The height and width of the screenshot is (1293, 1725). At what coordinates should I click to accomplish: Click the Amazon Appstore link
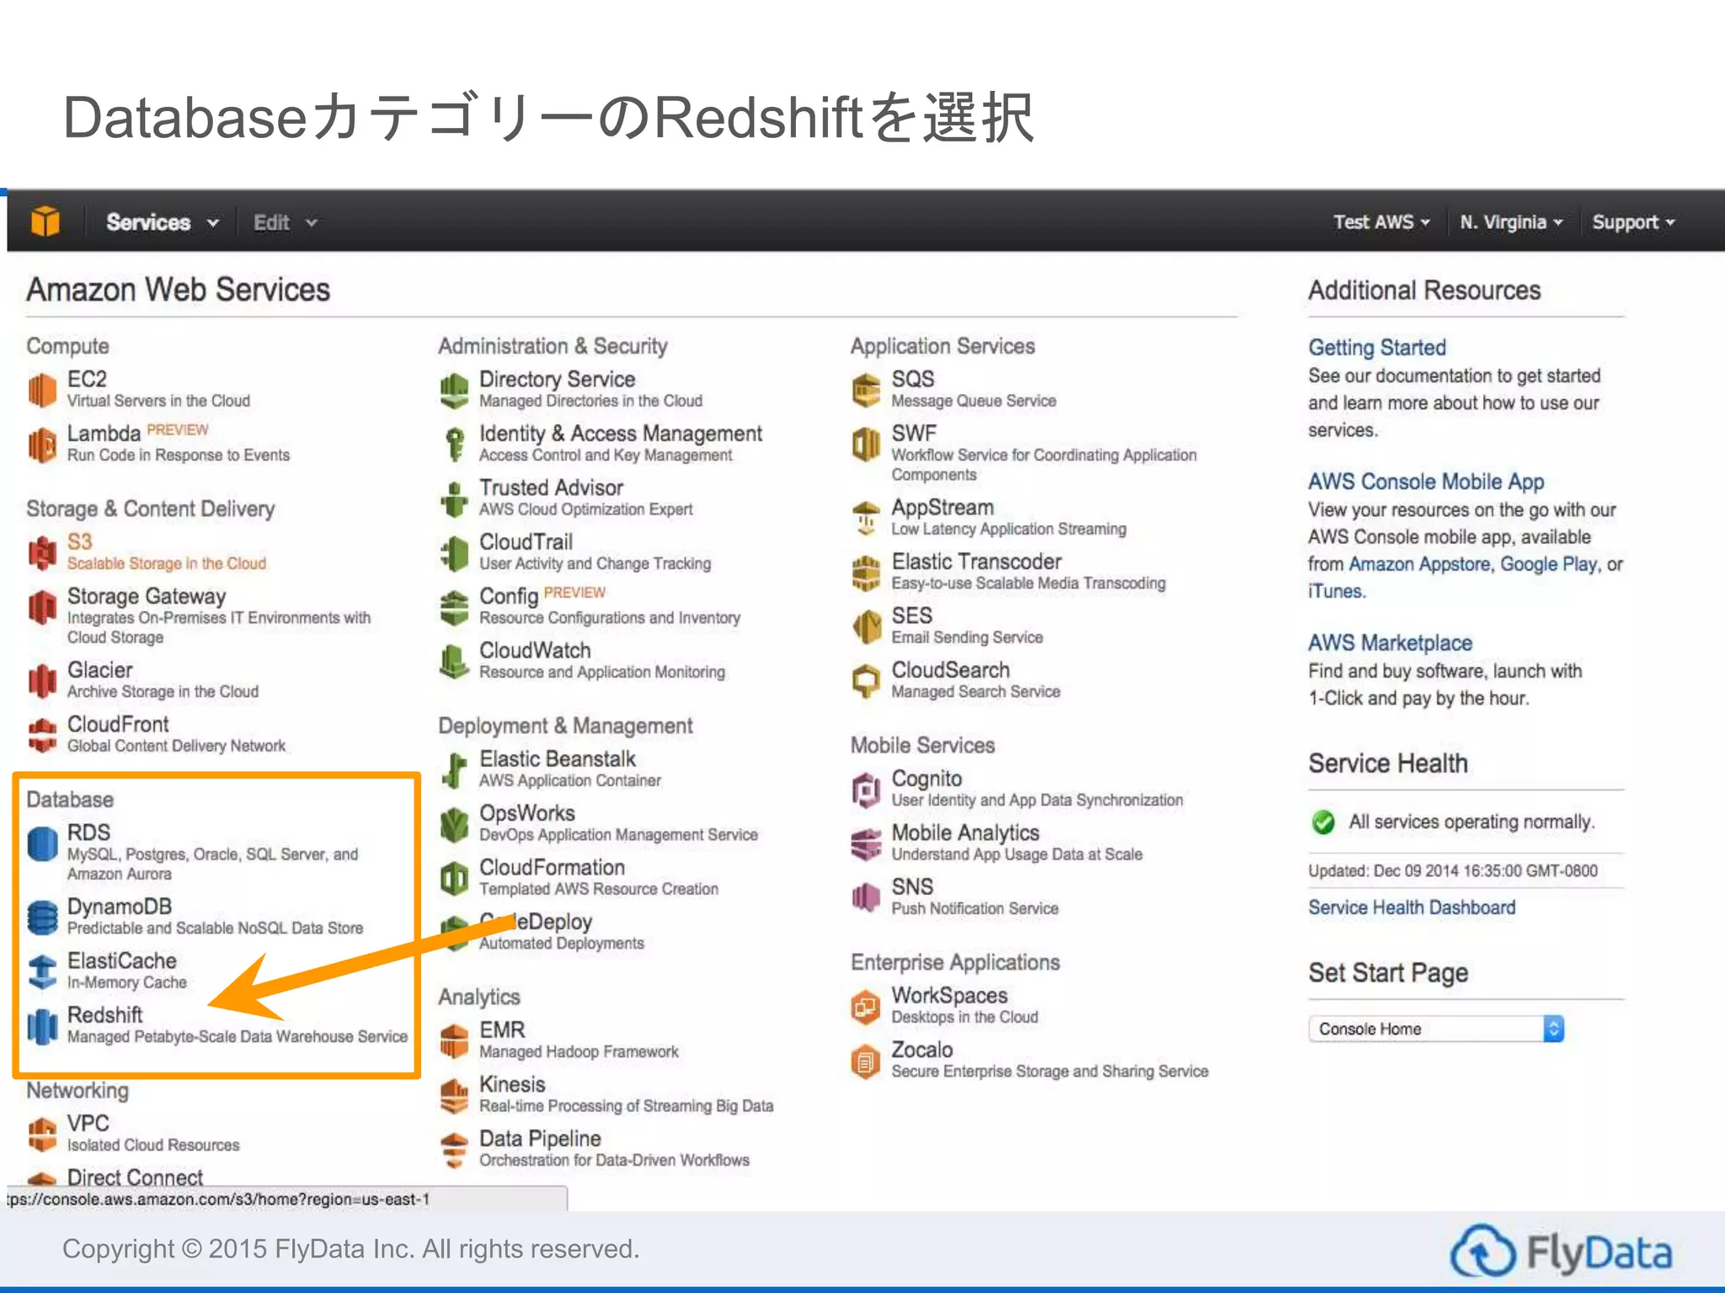[1420, 564]
